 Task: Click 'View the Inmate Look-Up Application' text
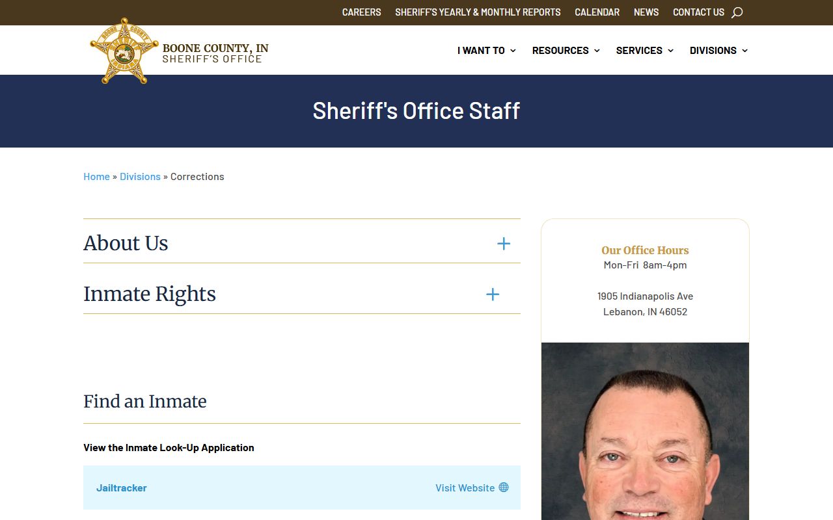pos(169,447)
